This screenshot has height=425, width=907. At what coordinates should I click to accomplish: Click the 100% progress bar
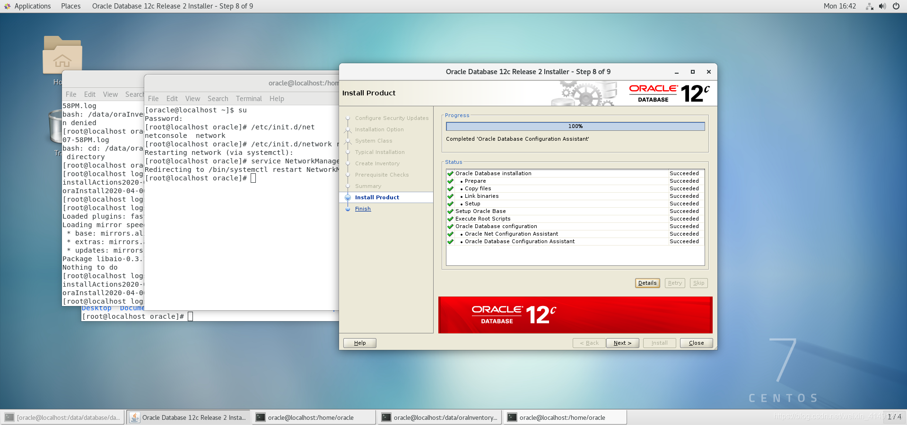(x=575, y=126)
